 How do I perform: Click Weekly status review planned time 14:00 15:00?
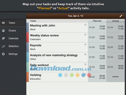pyautogui.click(x=102, y=37)
